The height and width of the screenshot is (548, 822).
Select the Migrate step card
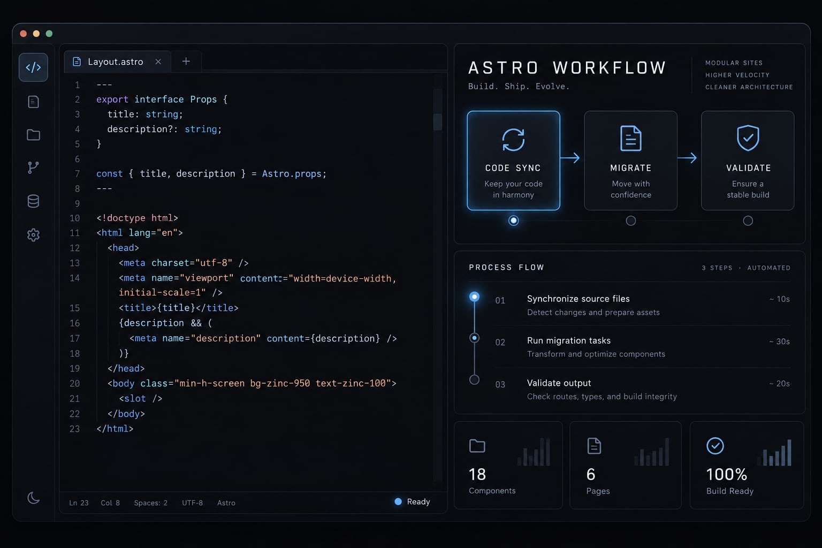pyautogui.click(x=630, y=161)
